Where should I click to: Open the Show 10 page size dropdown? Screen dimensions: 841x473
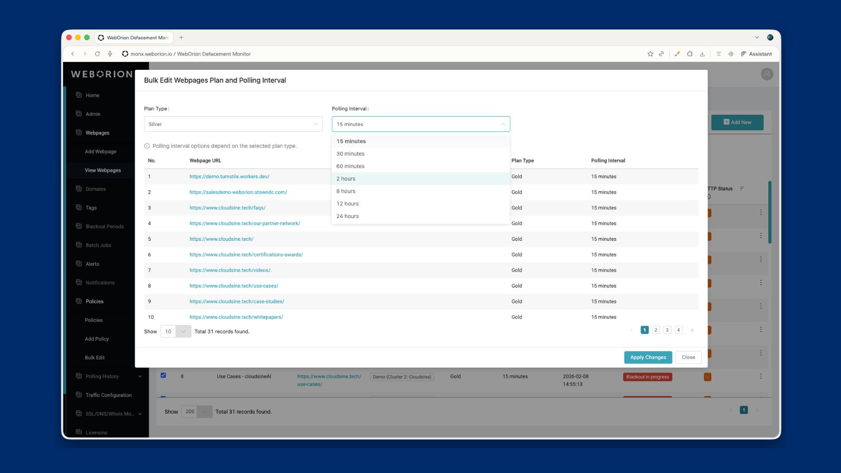[176, 332]
